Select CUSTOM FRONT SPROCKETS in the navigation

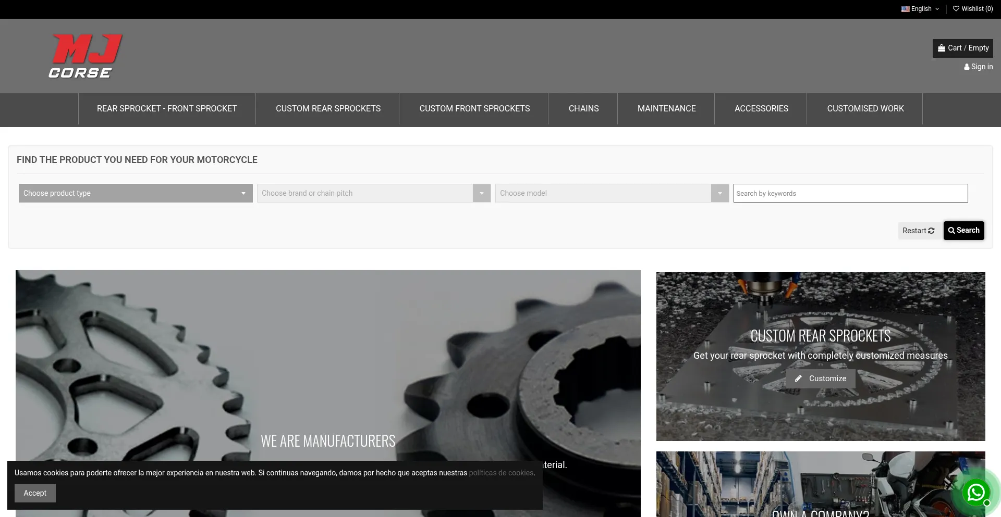[x=474, y=109]
